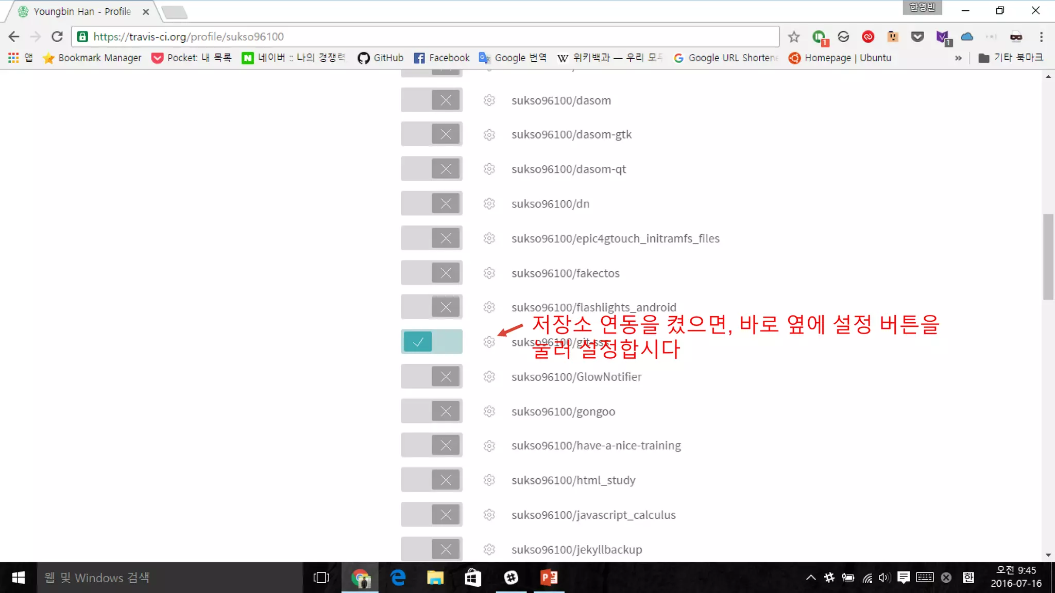Image resolution: width=1055 pixels, height=593 pixels.
Task: Open the sukso96100/fakectos repository link
Action: click(565, 273)
